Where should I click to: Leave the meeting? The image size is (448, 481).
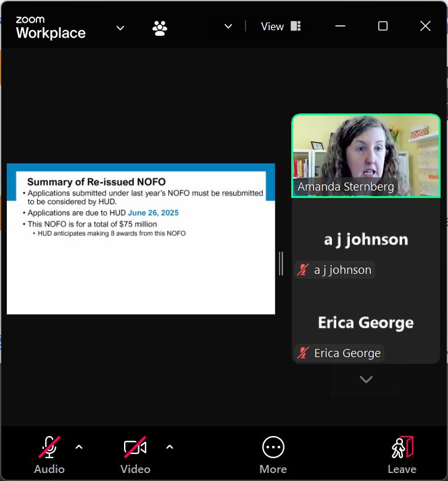402,454
